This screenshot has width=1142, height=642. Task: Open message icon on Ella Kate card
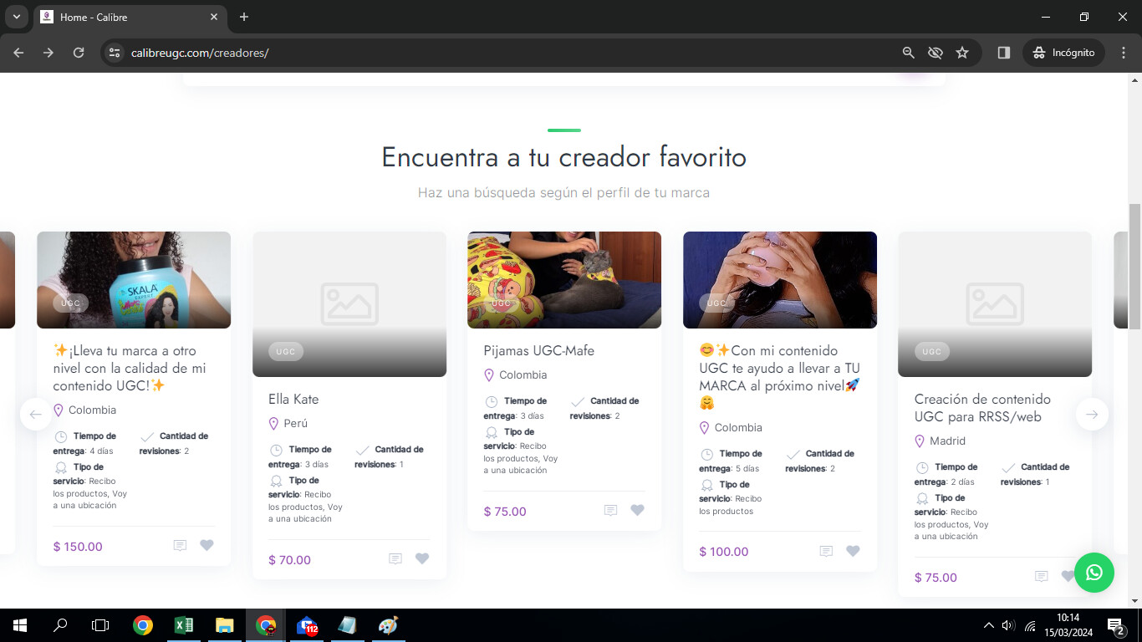[395, 559]
